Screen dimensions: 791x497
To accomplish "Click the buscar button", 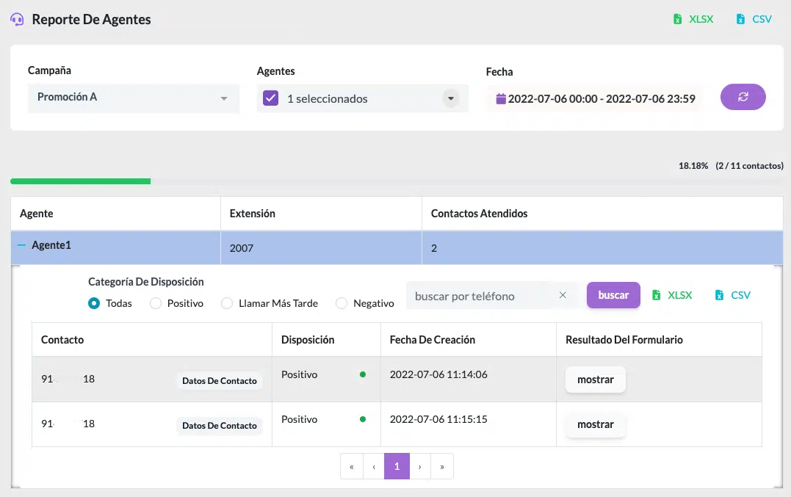I will point(613,295).
